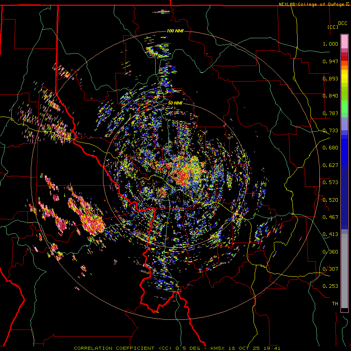The image size is (351, 351).
Task: Click the 18 OCT 25 19:41 timestamp
Action: pos(254,348)
